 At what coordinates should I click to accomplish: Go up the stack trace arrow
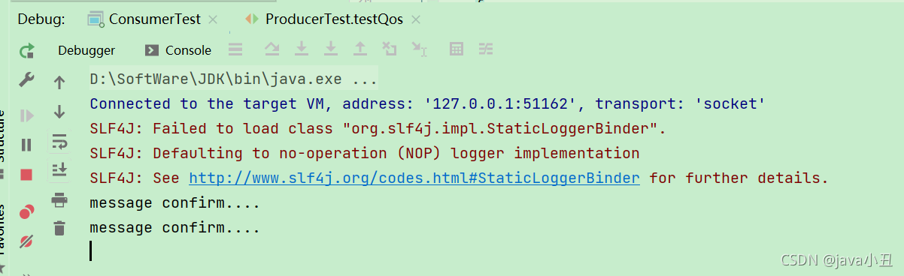[x=59, y=83]
